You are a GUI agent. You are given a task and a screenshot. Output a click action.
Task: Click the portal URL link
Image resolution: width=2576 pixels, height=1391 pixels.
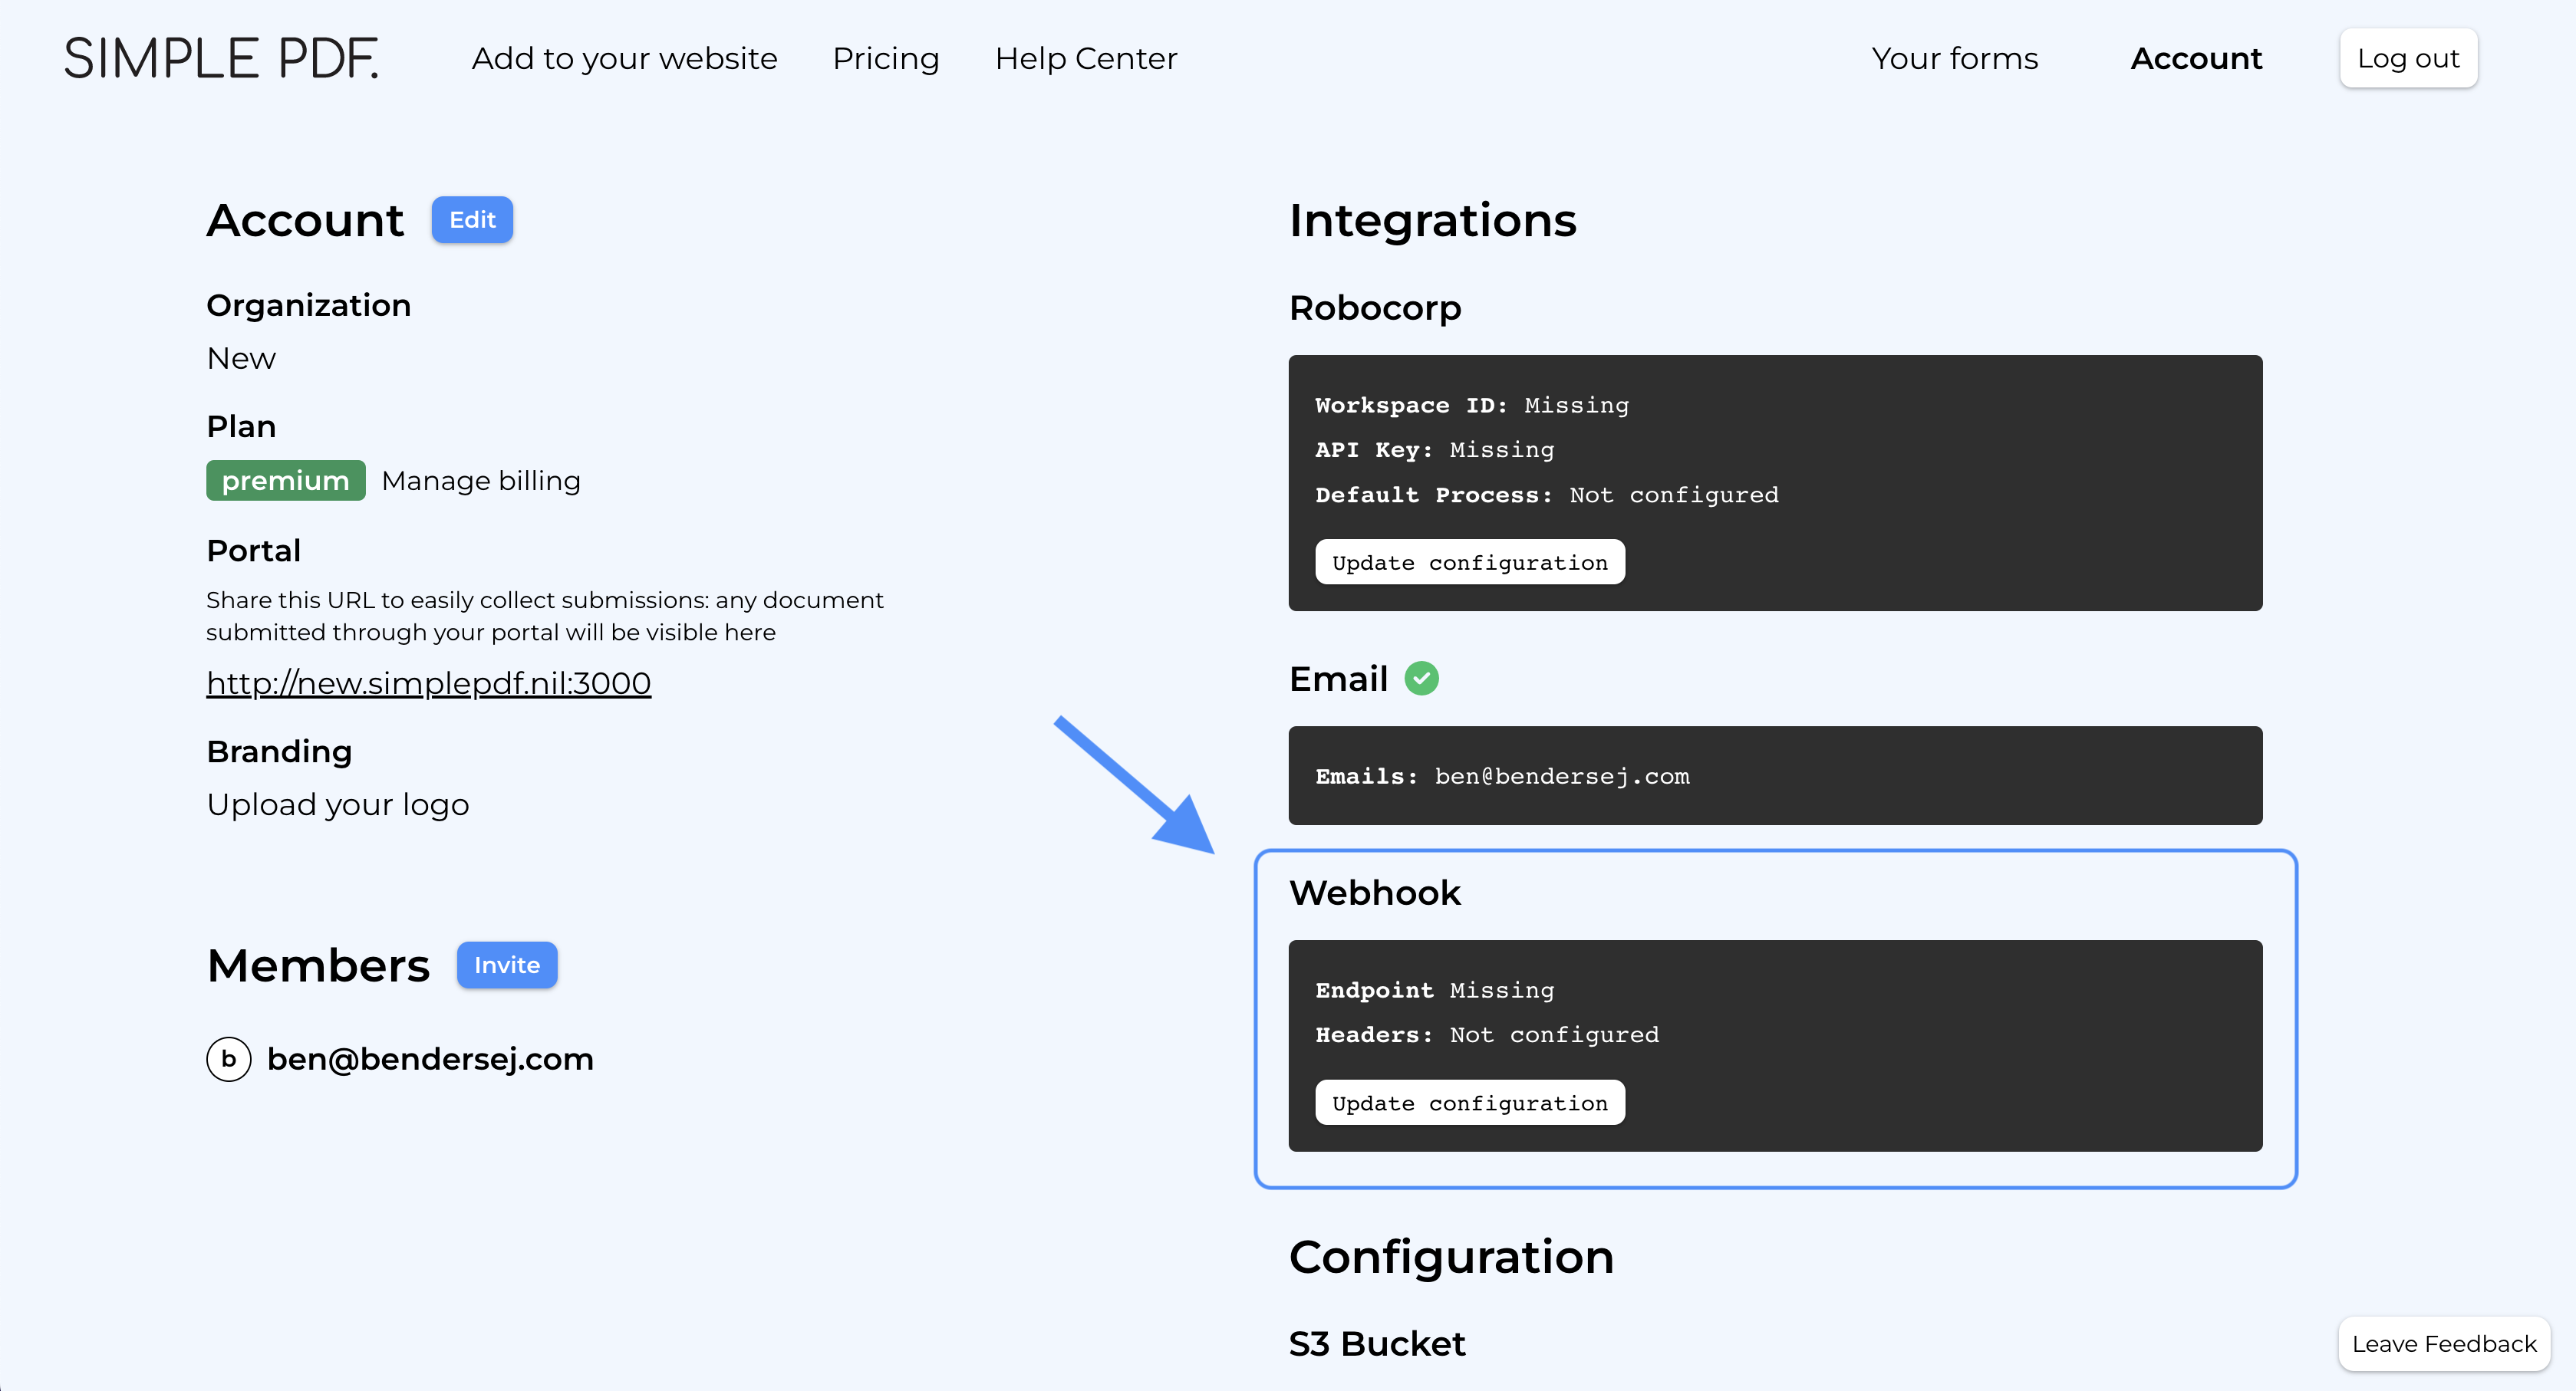[x=428, y=683]
